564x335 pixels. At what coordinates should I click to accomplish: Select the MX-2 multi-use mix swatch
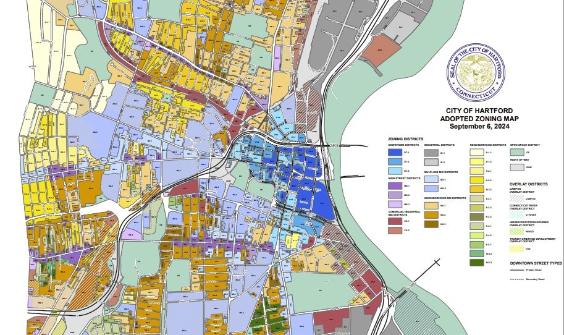coord(431,188)
